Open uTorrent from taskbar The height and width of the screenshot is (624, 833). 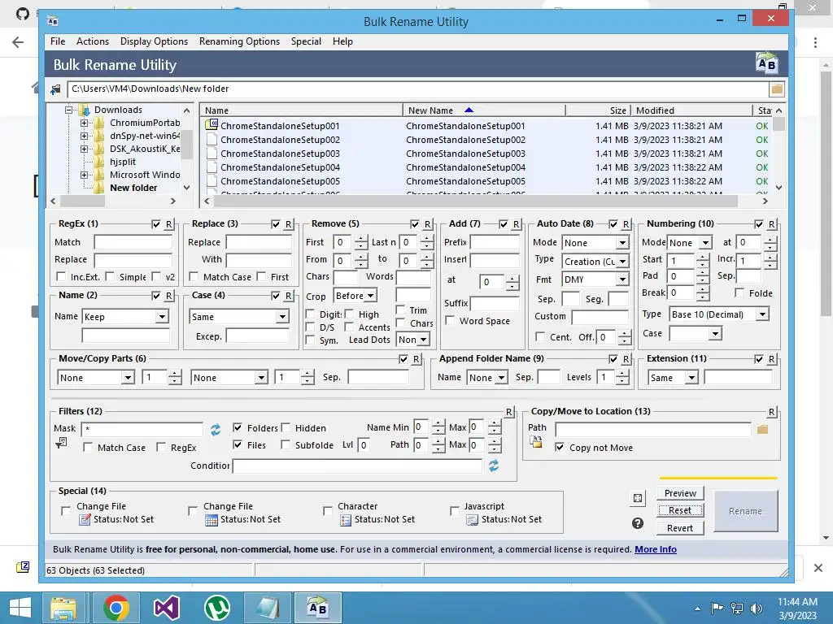pos(216,608)
